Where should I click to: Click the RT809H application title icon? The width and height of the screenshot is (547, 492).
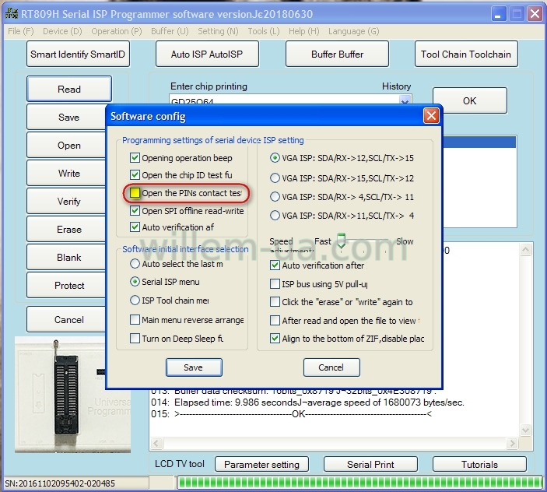click(x=12, y=14)
